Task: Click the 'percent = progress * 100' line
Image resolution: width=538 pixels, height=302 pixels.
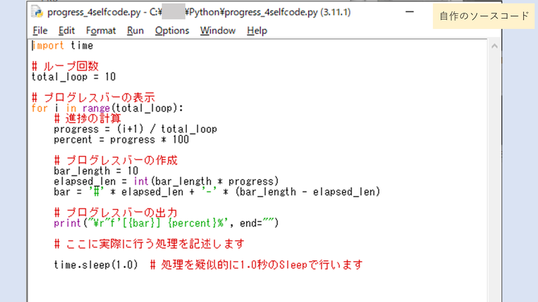Action: (122, 140)
